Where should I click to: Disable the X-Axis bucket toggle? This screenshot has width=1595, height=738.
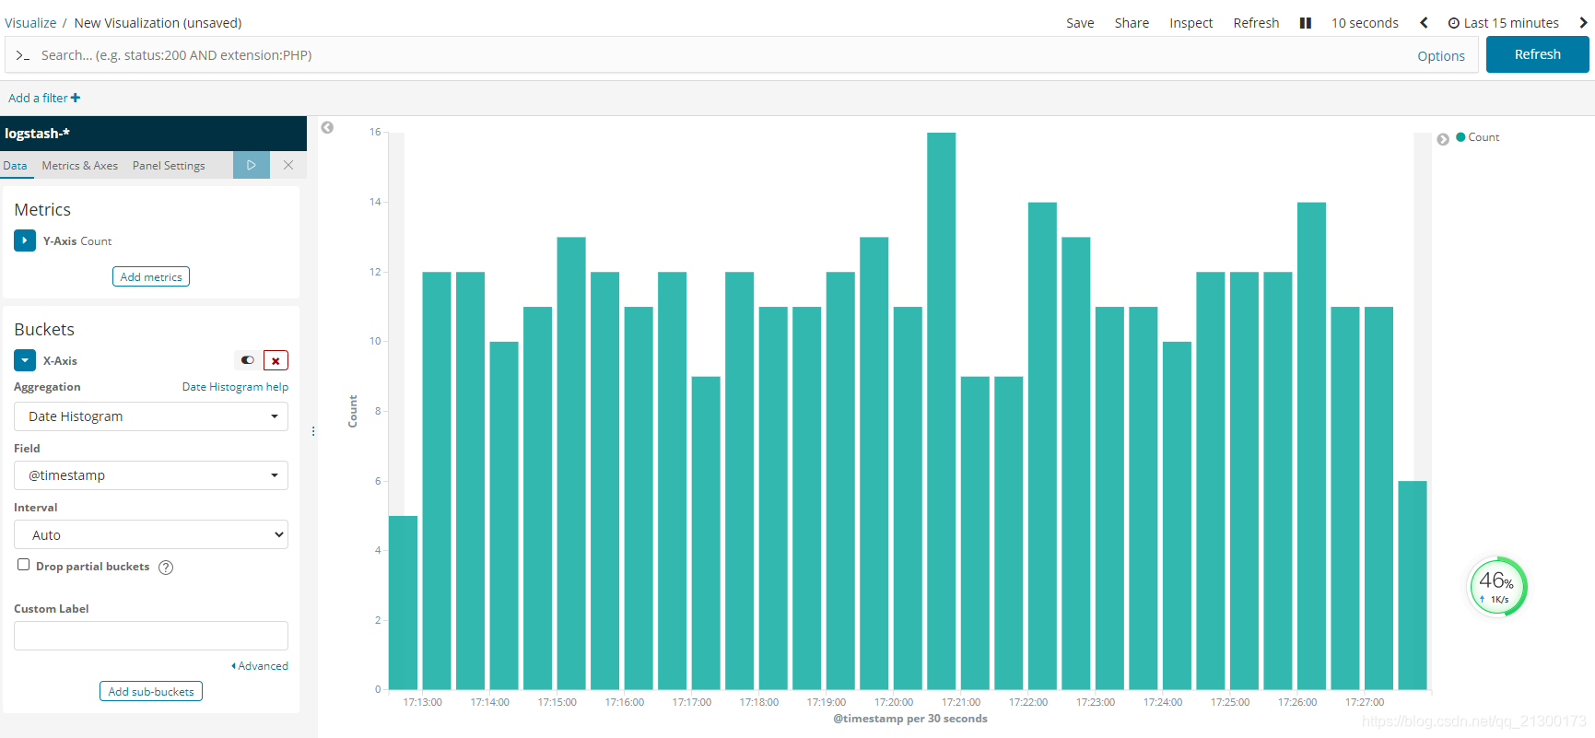click(247, 360)
